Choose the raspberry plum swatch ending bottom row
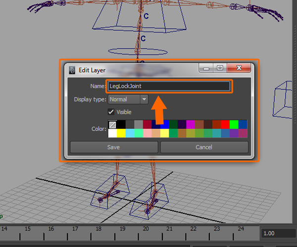 pos(243,133)
